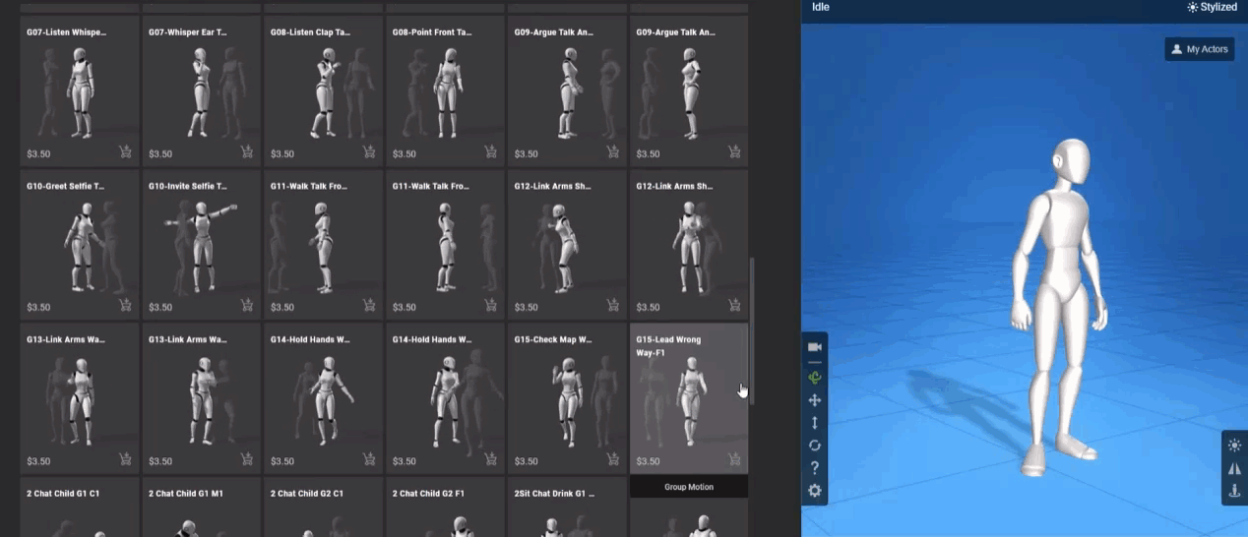Select 2 Chat Child G1 C1 item
This screenshot has width=1248, height=537.
pyautogui.click(x=79, y=507)
